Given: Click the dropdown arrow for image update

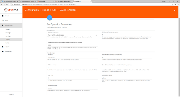Looking at the screenshot, I should [x=96, y=35].
